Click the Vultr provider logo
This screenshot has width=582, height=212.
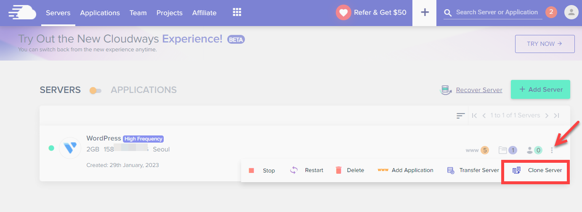(70, 148)
